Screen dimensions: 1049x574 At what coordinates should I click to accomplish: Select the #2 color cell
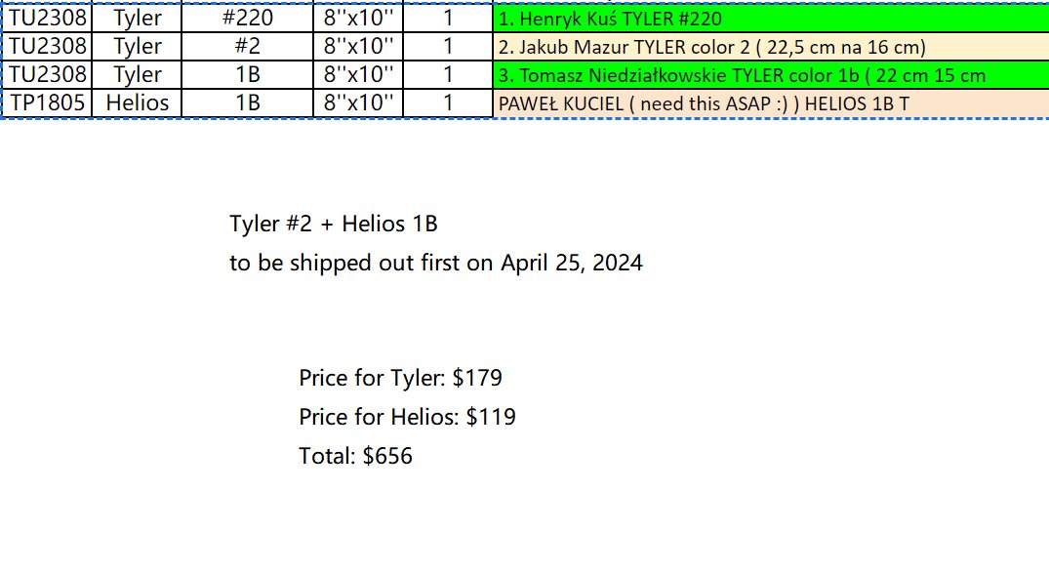[x=247, y=46]
